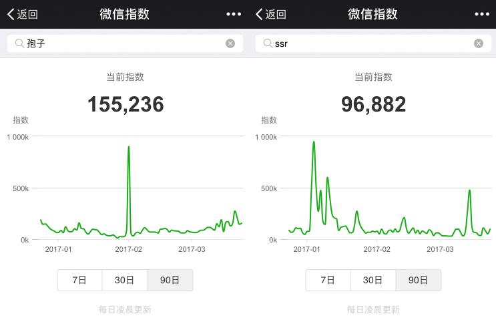Tap the 2017-02 axis label under 孢子 chart
This screenshot has width=496, height=332.
pyautogui.click(x=128, y=249)
